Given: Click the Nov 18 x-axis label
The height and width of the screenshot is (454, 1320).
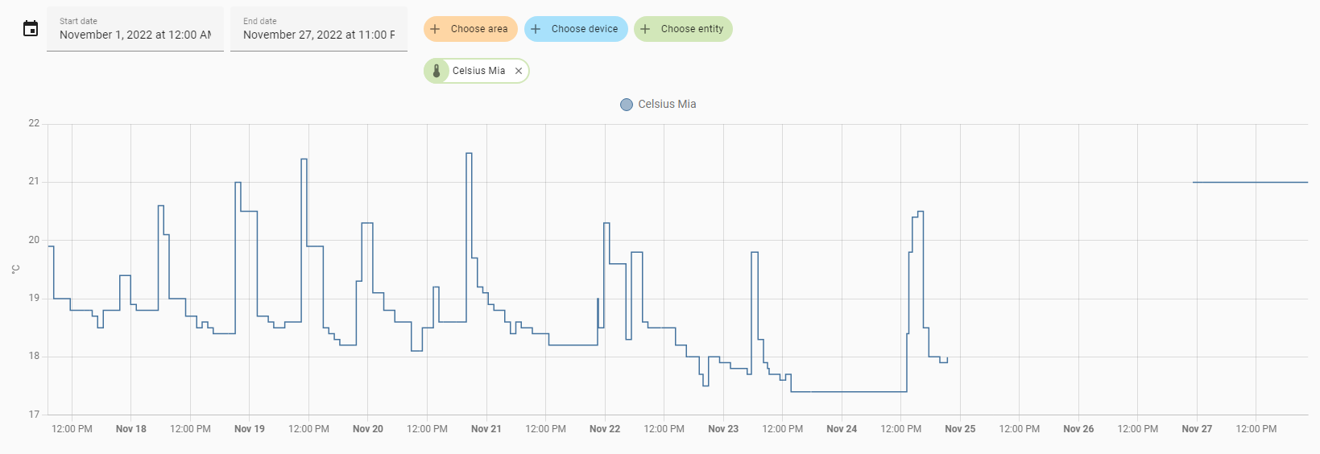Looking at the screenshot, I should click(x=131, y=429).
